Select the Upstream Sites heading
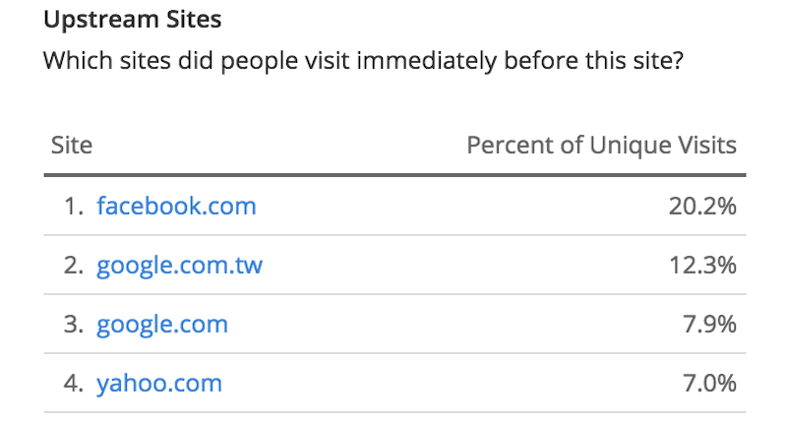The width and height of the screenshot is (787, 421). click(x=133, y=20)
